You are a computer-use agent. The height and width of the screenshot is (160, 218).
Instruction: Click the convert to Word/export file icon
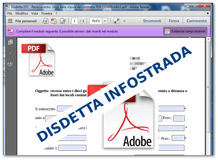[x=45, y=21]
